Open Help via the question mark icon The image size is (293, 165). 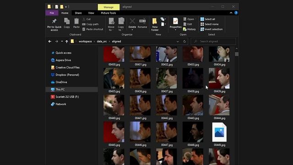(x=236, y=13)
